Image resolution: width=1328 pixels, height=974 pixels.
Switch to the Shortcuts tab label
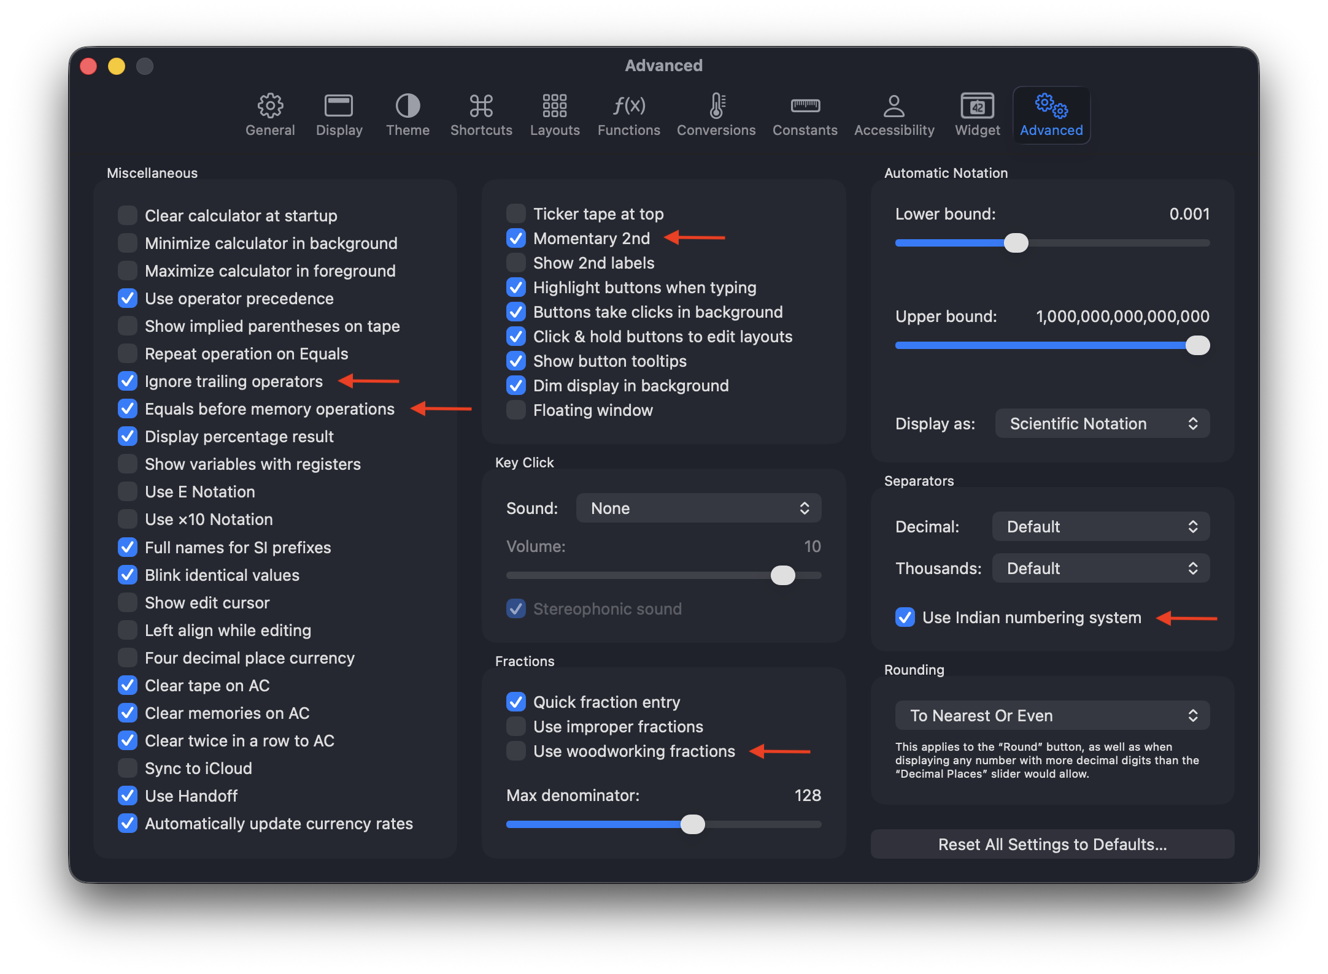pos(481,130)
